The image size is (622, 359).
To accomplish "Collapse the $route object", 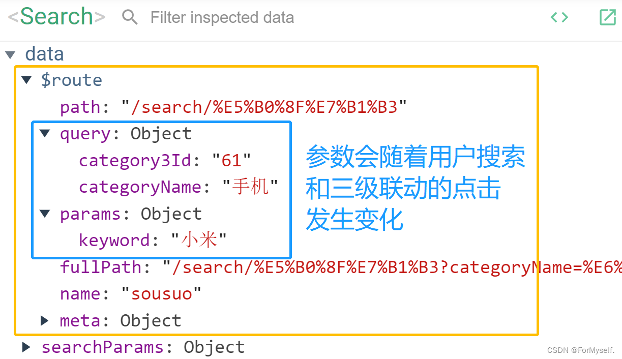I will [26, 79].
